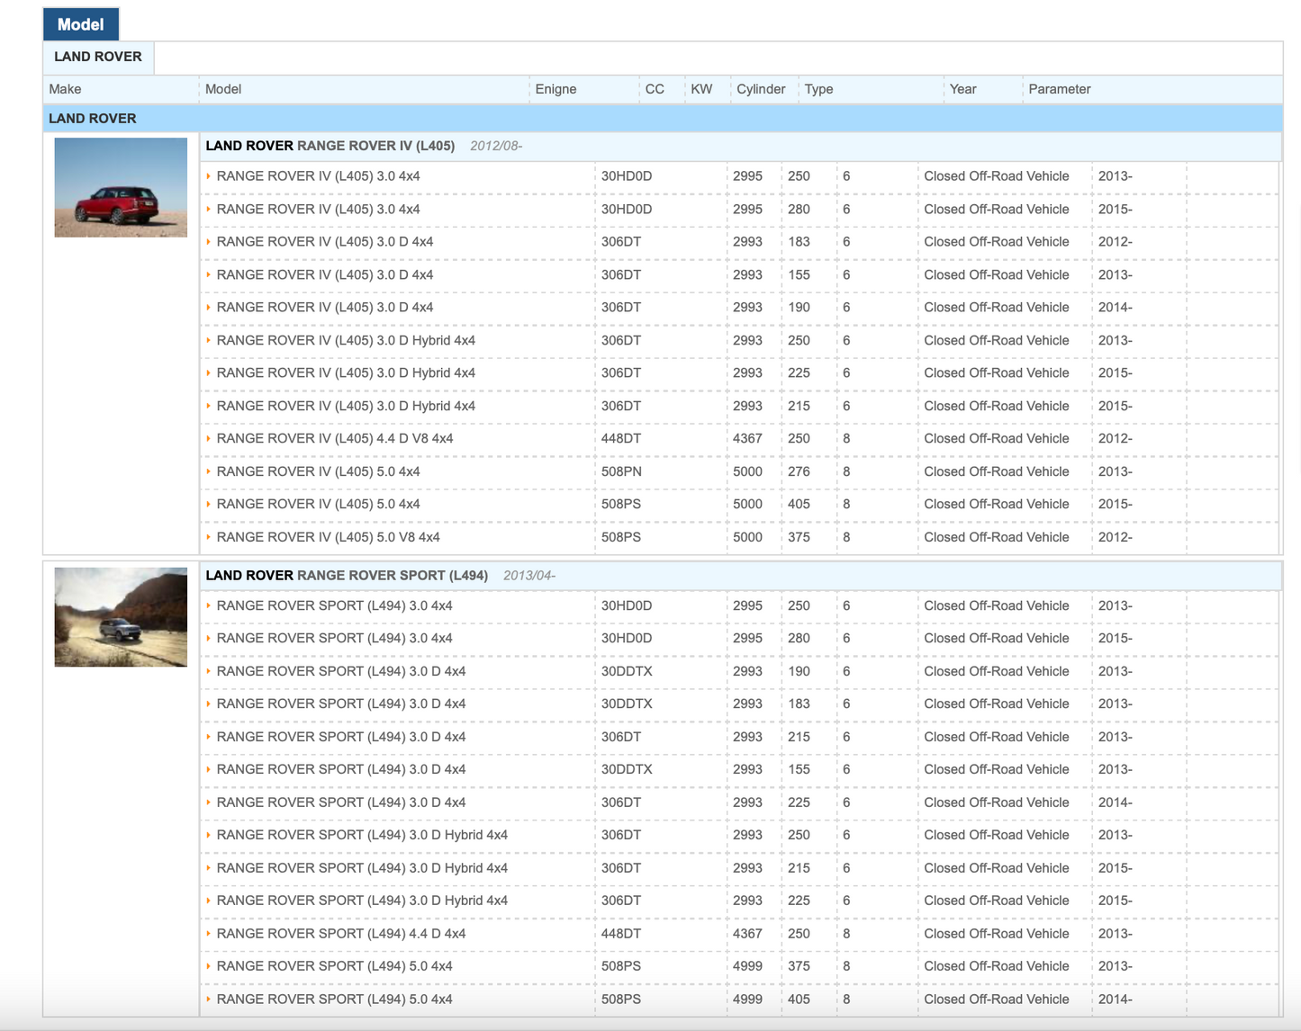1301x1031 pixels.
Task: Click engine code 508PN
Action: click(621, 471)
